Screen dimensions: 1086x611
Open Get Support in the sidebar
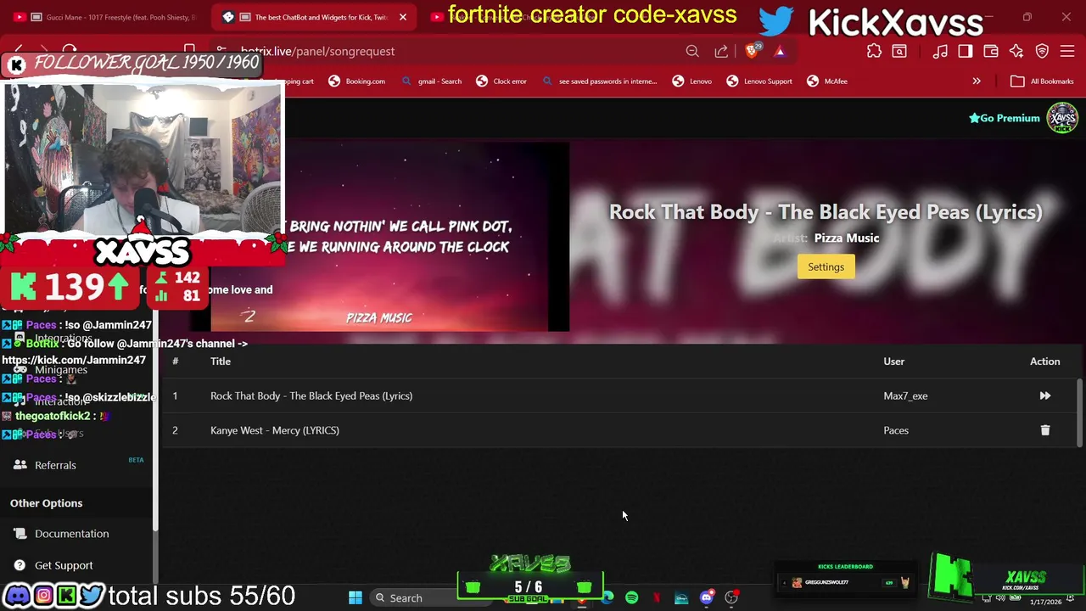pyautogui.click(x=64, y=565)
